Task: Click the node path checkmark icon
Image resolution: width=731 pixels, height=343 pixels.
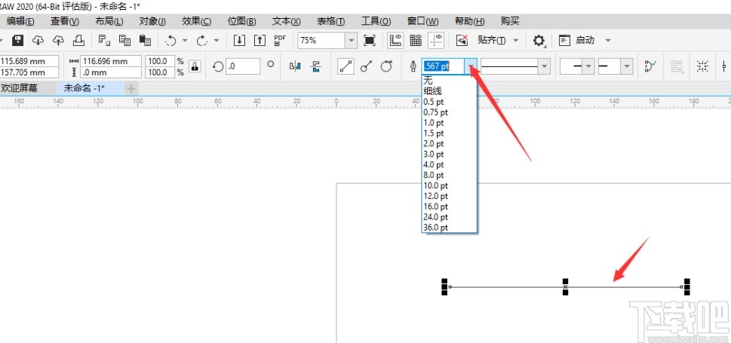Action: [x=651, y=66]
